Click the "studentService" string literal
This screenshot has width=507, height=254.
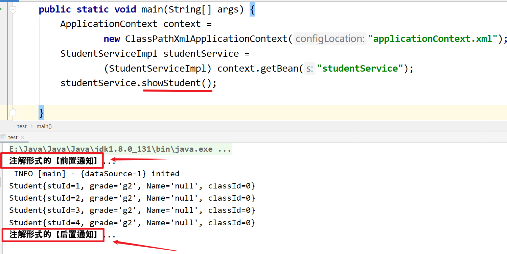(360, 69)
